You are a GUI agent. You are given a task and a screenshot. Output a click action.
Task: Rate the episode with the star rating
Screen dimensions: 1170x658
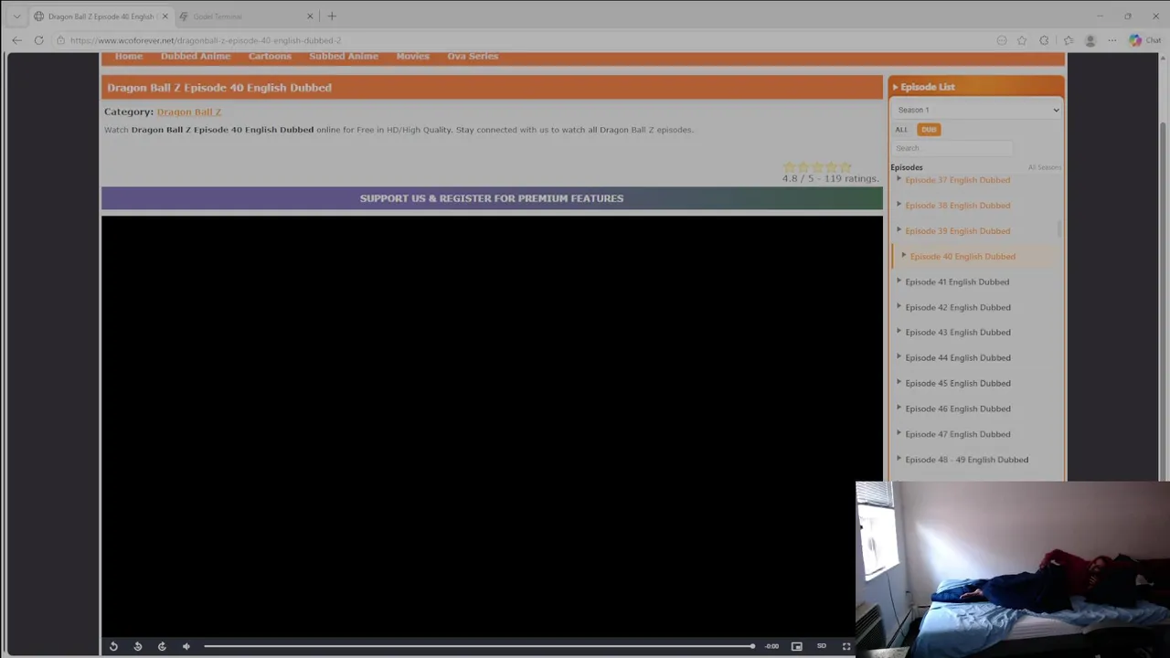(817, 167)
